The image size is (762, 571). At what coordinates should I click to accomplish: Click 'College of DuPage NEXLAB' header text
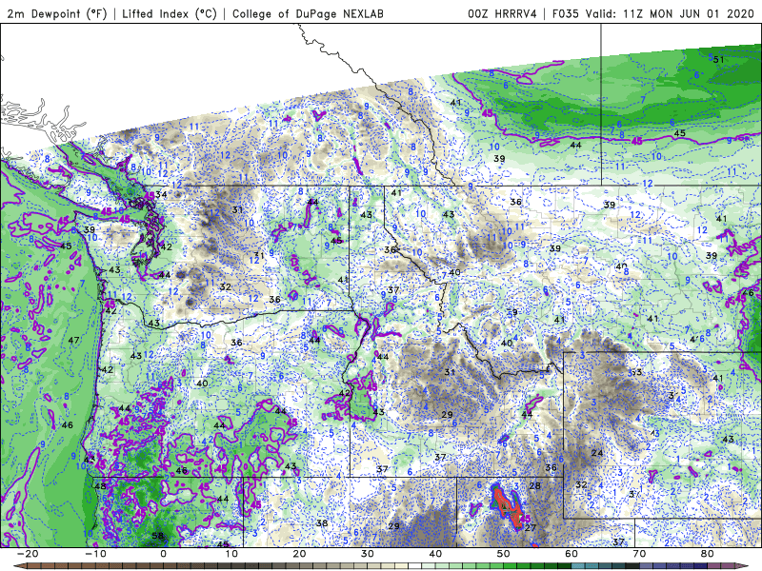[x=308, y=13]
